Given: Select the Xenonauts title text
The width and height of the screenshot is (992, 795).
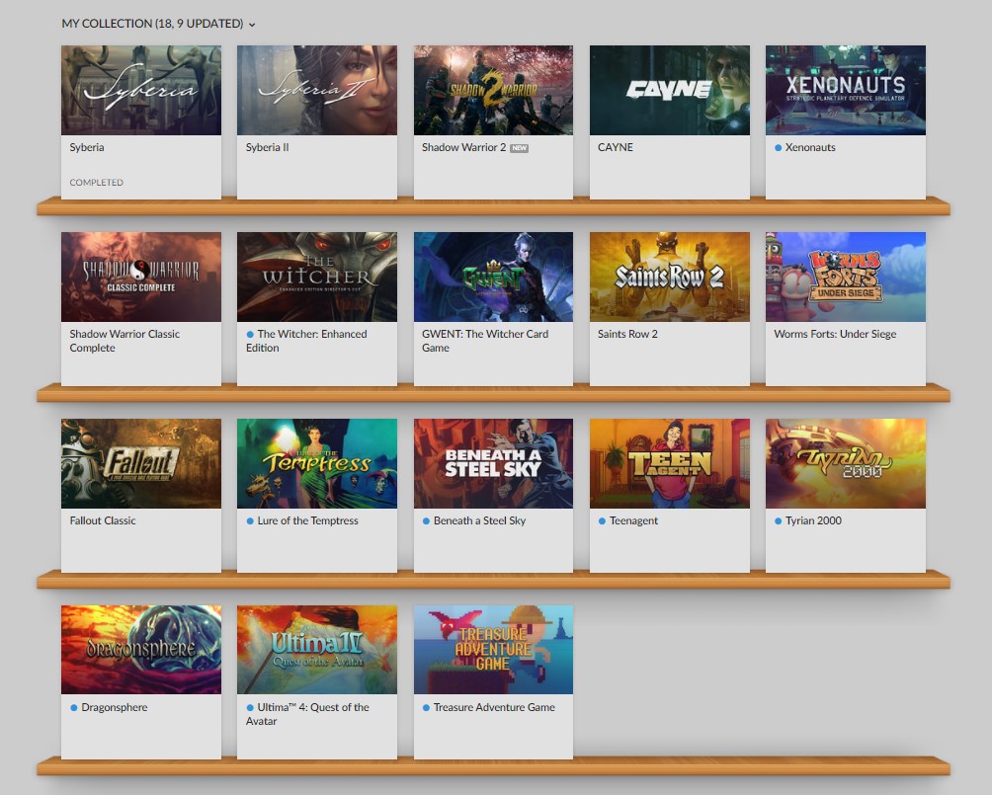Looking at the screenshot, I should coord(810,147).
